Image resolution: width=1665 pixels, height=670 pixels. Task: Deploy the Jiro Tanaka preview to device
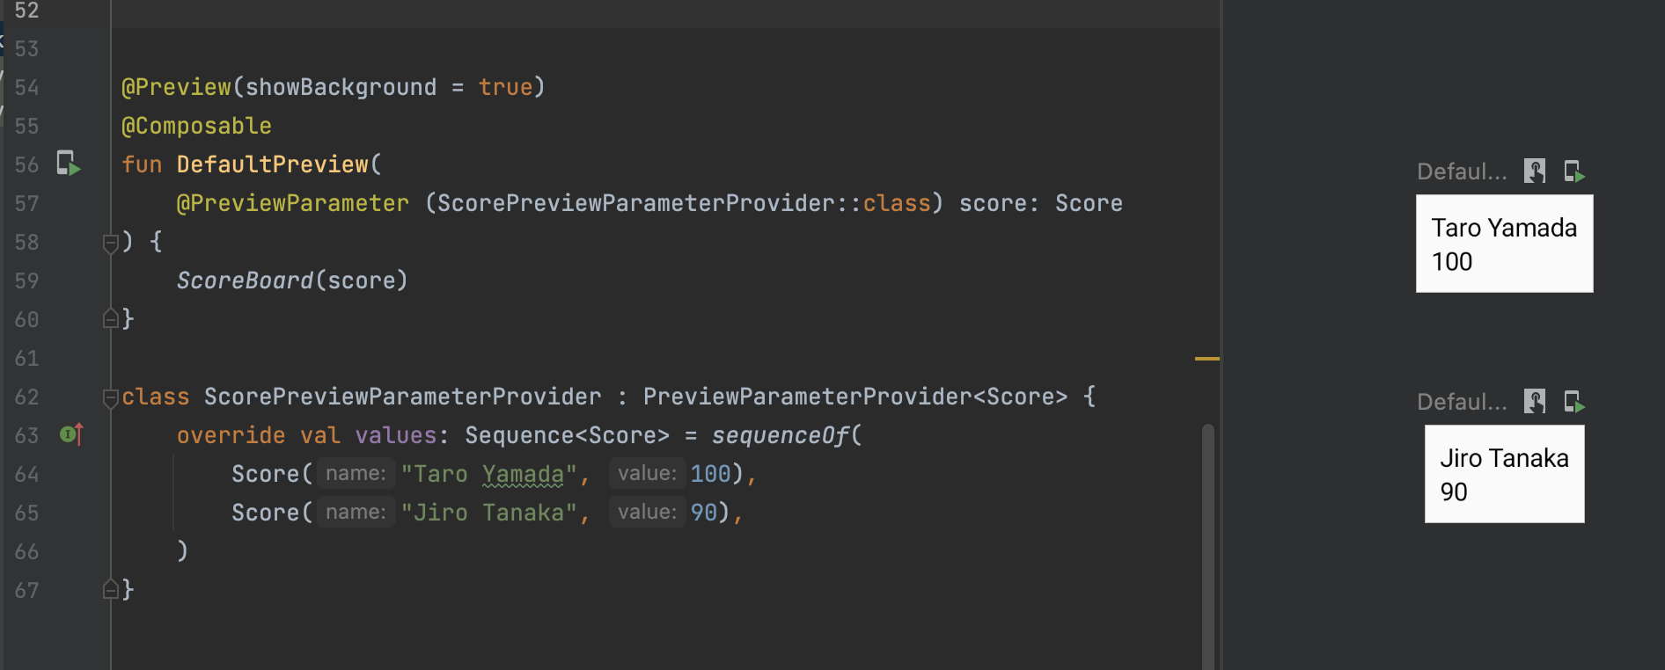1574,401
